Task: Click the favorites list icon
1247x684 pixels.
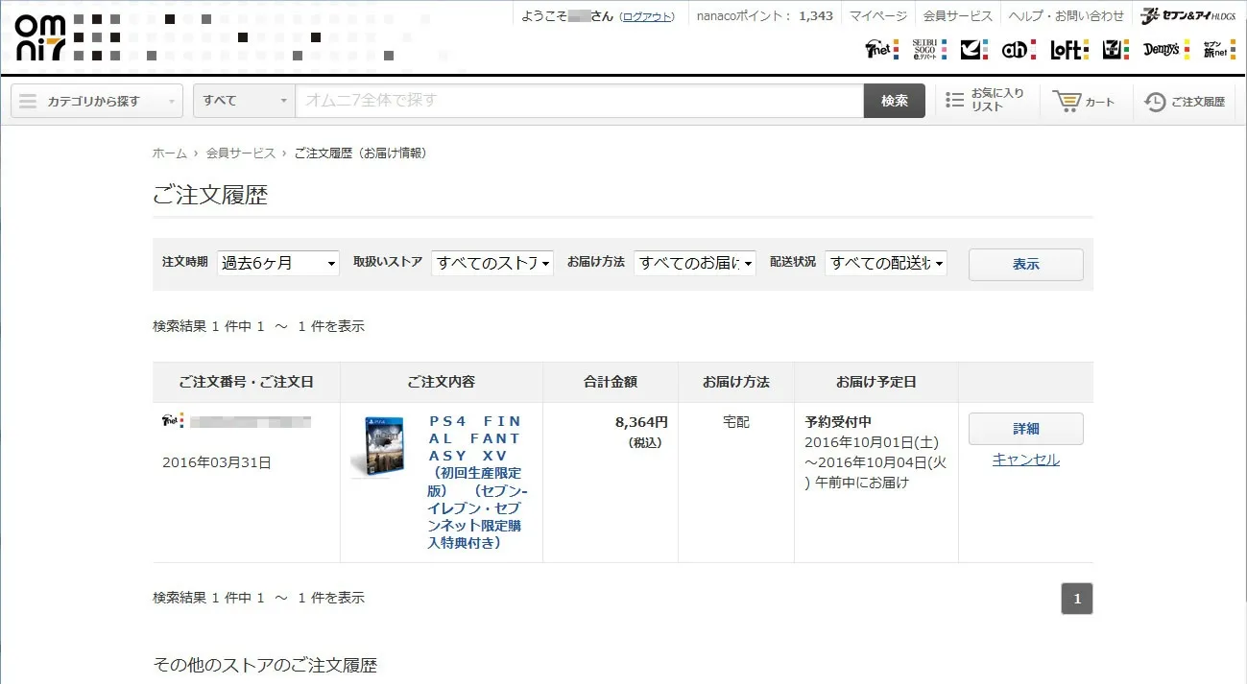Action: [x=954, y=100]
